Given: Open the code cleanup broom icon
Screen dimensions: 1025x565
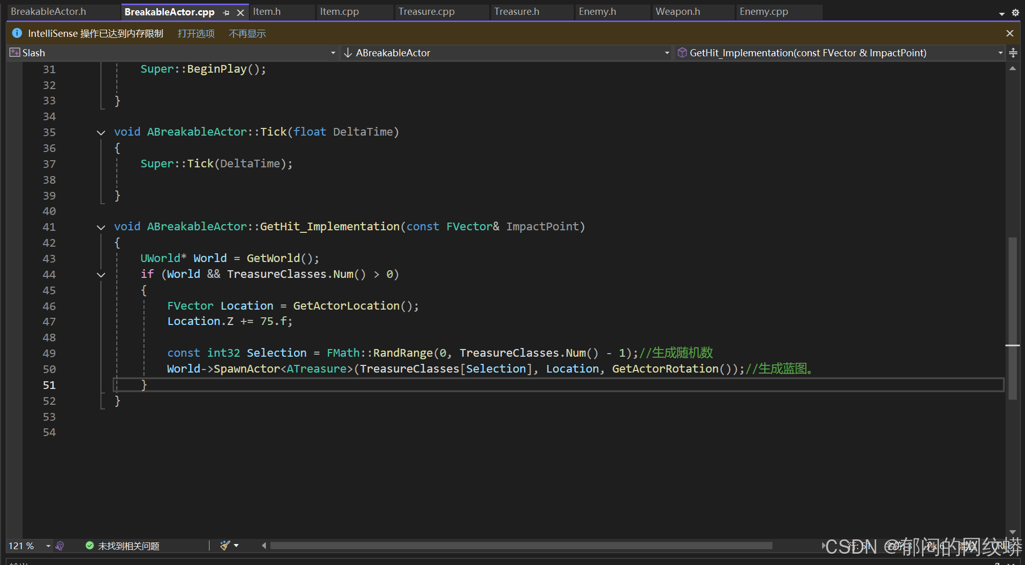Looking at the screenshot, I should tap(224, 546).
